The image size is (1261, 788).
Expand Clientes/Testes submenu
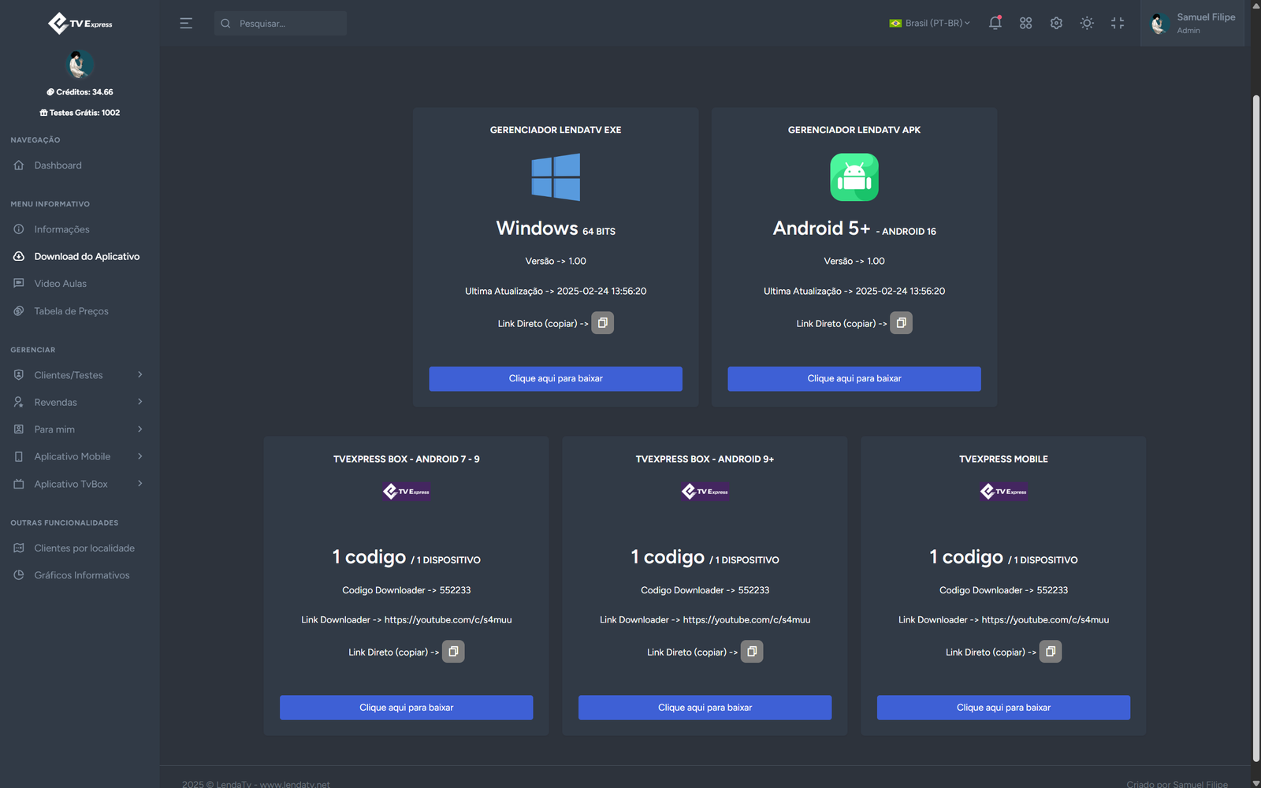pos(80,375)
